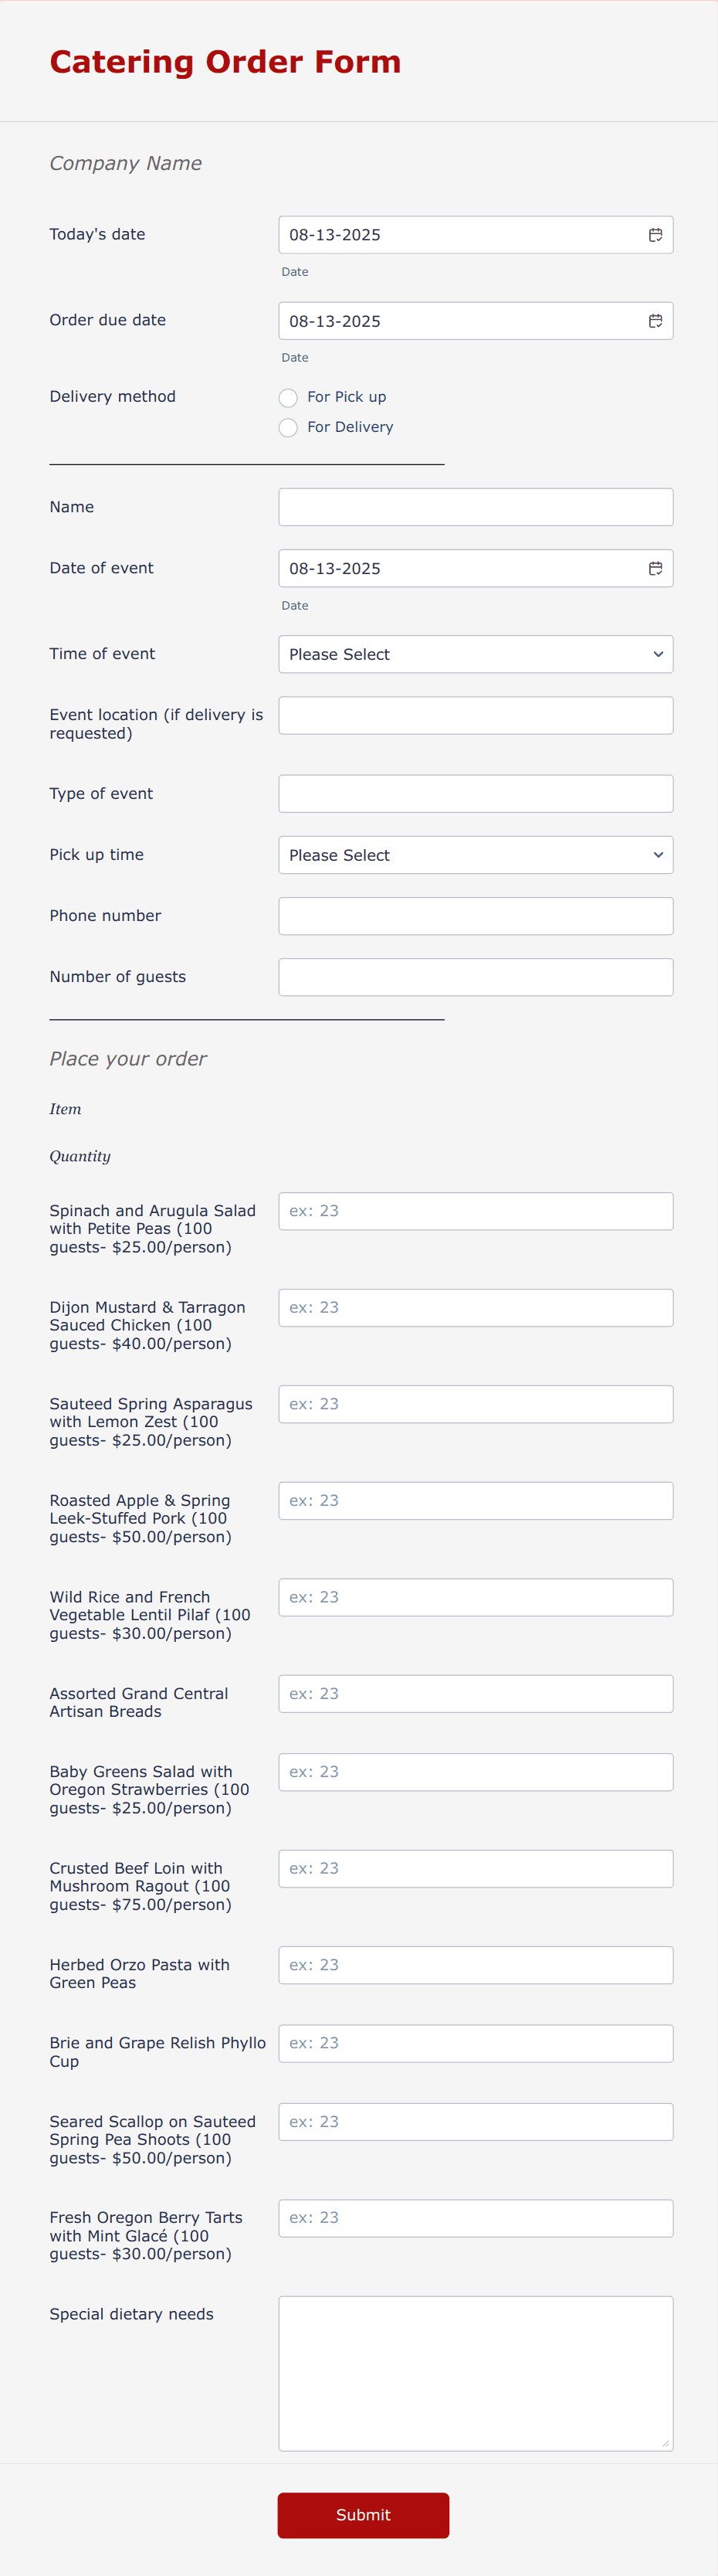The image size is (718, 2576).
Task: Expand the Pick up time Please Select menu
Action: [x=658, y=855]
